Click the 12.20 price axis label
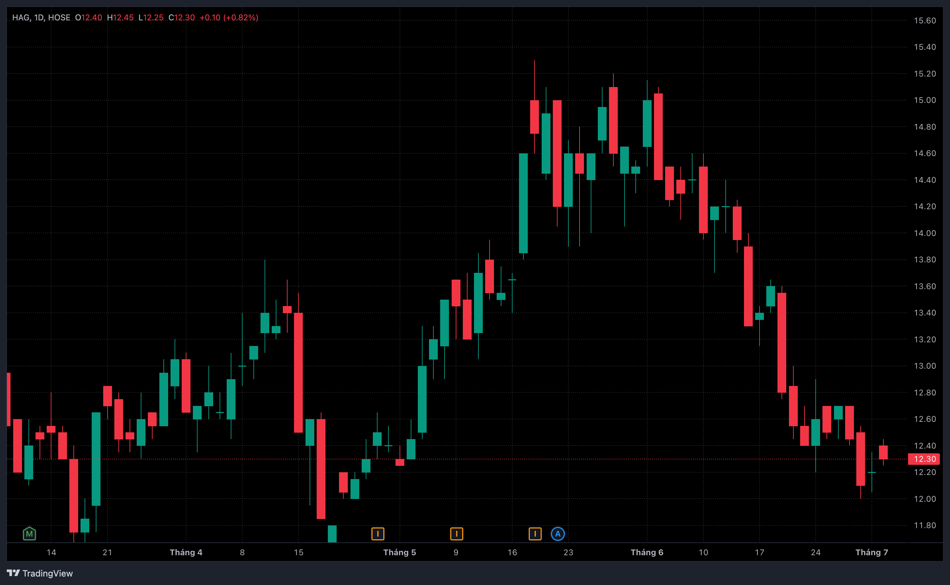950x585 pixels. click(925, 472)
